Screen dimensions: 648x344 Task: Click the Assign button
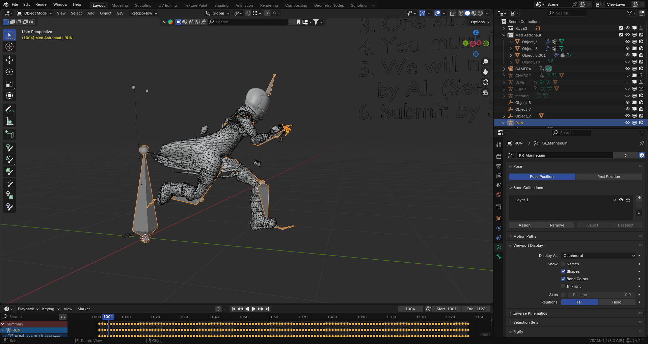click(x=524, y=225)
